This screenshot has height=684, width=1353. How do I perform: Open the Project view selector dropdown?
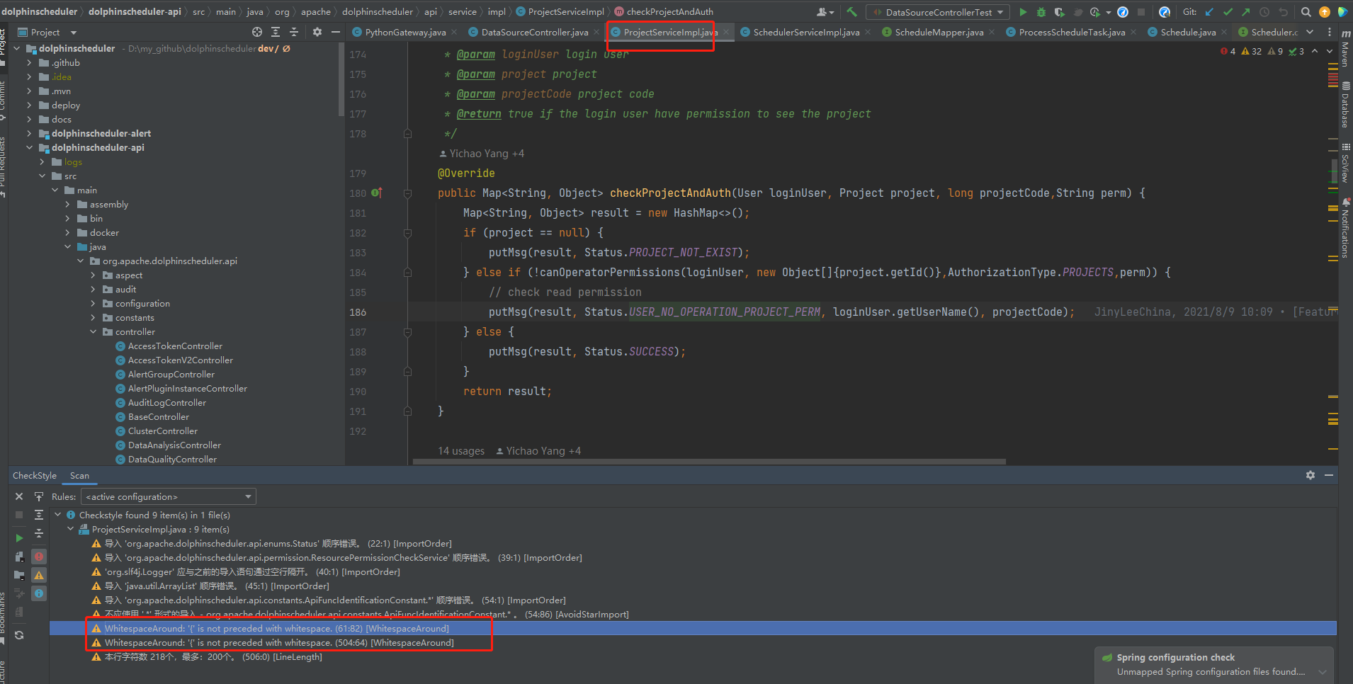tap(74, 33)
